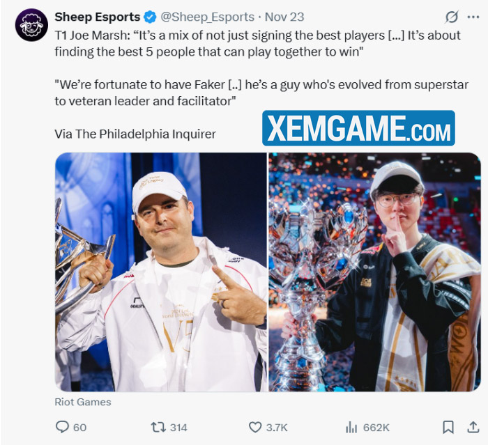Click the Joe Marsh quote tweet text
Image resolution: width=488 pixels, height=445 pixels.
pos(258,42)
